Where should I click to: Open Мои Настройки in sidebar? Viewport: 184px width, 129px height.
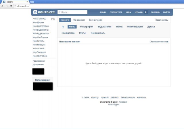tap(40, 56)
